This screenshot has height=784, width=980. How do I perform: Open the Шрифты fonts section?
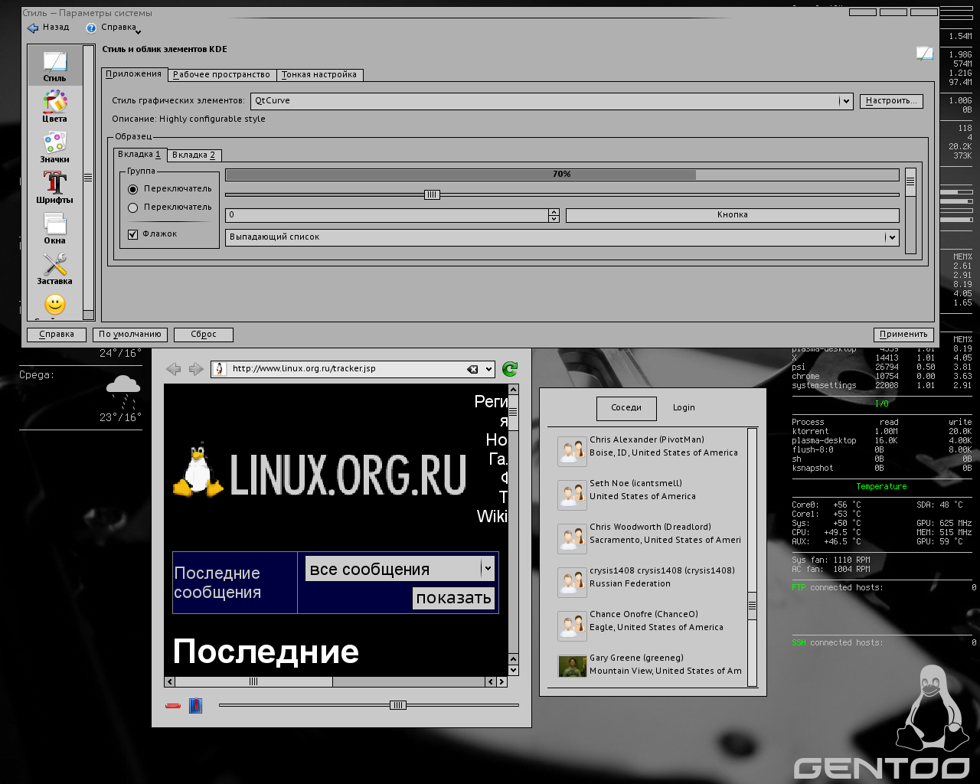(x=55, y=188)
